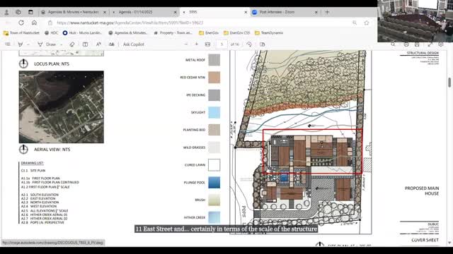This screenshot has height=254, width=453.
Task: Click the 'C1.1 SITE PLAN' drawing list entry
Action: coord(33,171)
